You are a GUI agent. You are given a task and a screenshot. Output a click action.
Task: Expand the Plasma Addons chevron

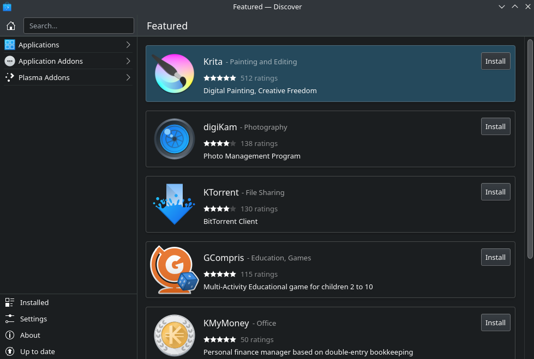point(128,77)
